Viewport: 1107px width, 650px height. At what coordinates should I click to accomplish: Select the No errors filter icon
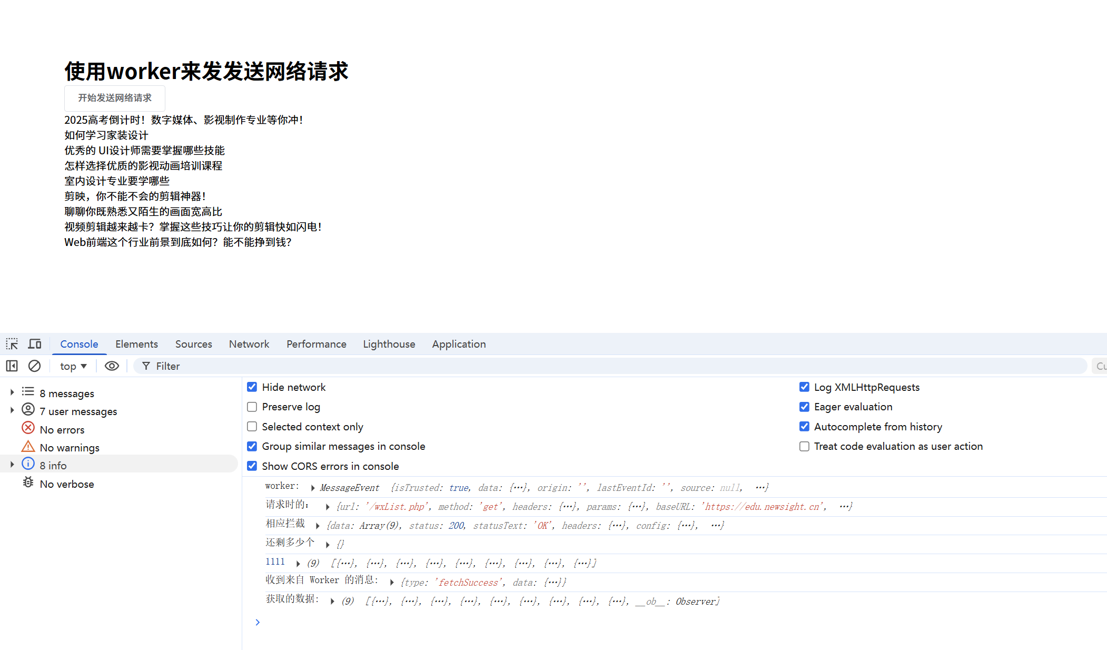click(x=28, y=429)
